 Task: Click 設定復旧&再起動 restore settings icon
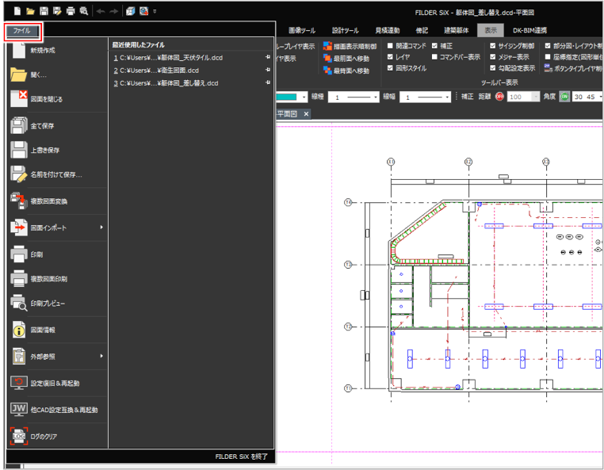click(19, 383)
